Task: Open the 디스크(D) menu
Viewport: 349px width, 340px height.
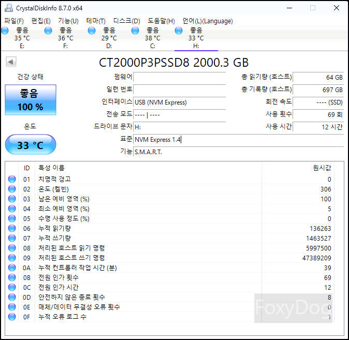Action: click(127, 21)
